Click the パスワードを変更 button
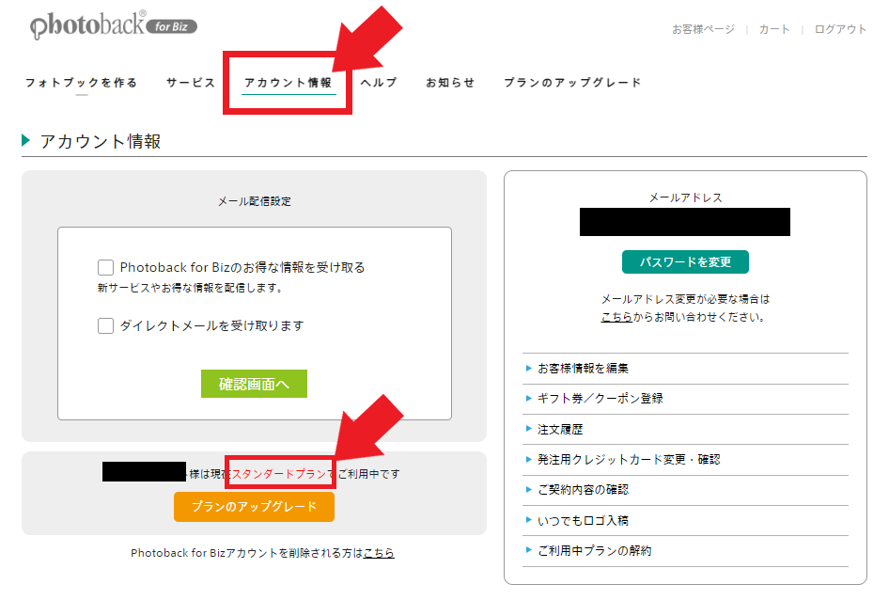 (685, 261)
